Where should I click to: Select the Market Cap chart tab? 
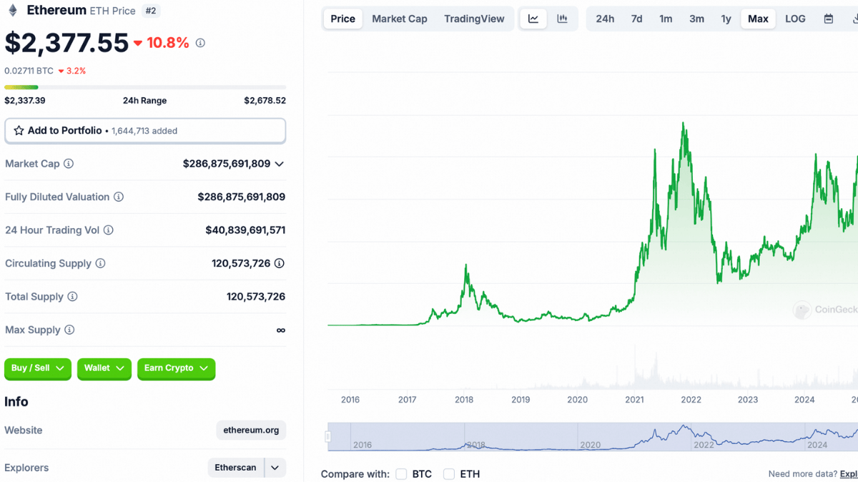[400, 19]
